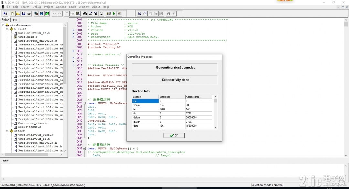Screen dimensions: 349x189
Task: Click the c icon beside Core\core_riscv.c
Action: pos(16,123)
